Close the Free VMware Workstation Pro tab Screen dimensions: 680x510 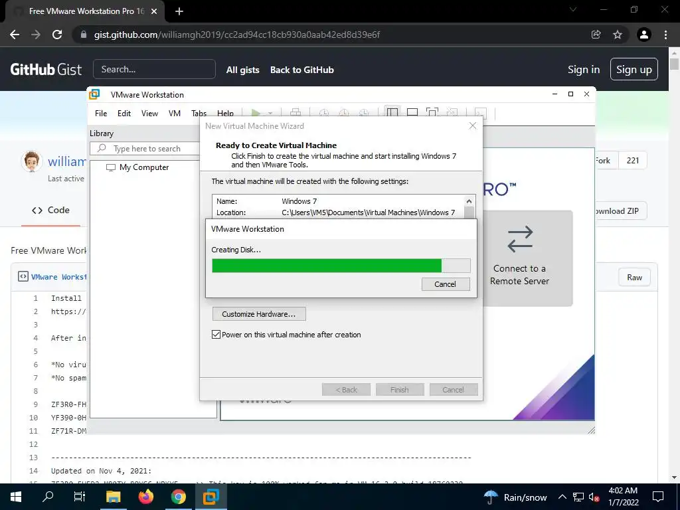[154, 11]
